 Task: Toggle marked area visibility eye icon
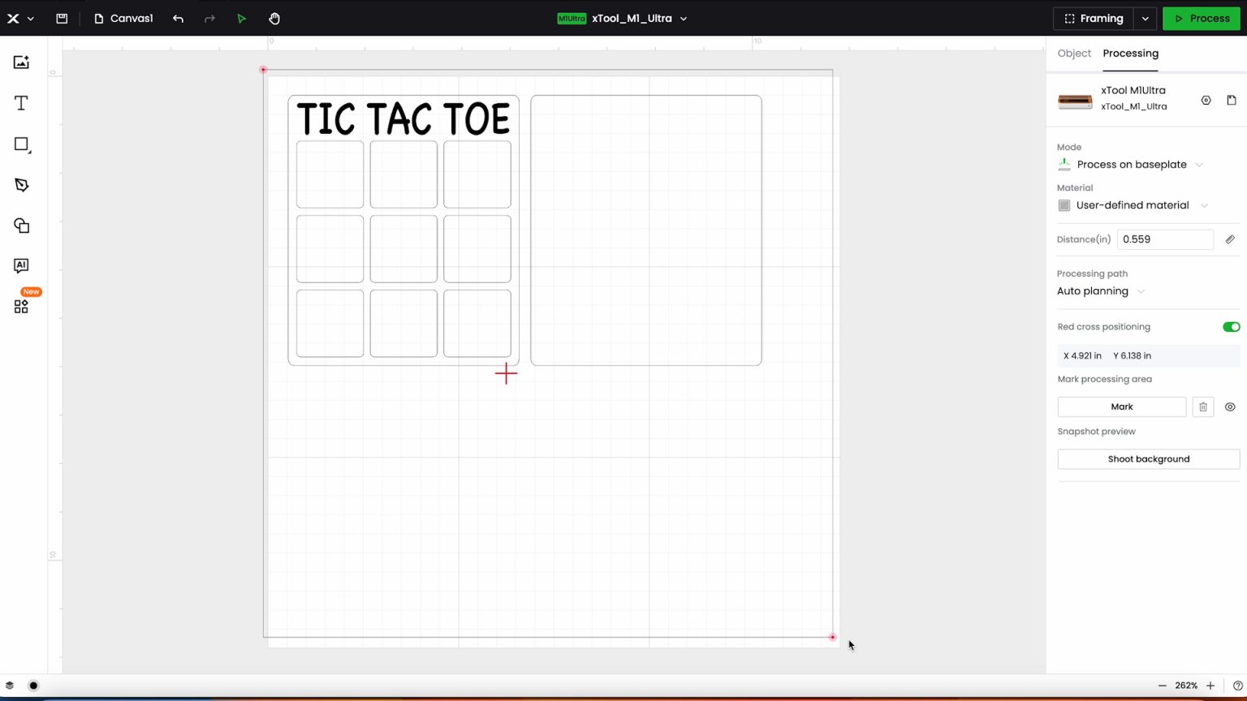point(1230,406)
